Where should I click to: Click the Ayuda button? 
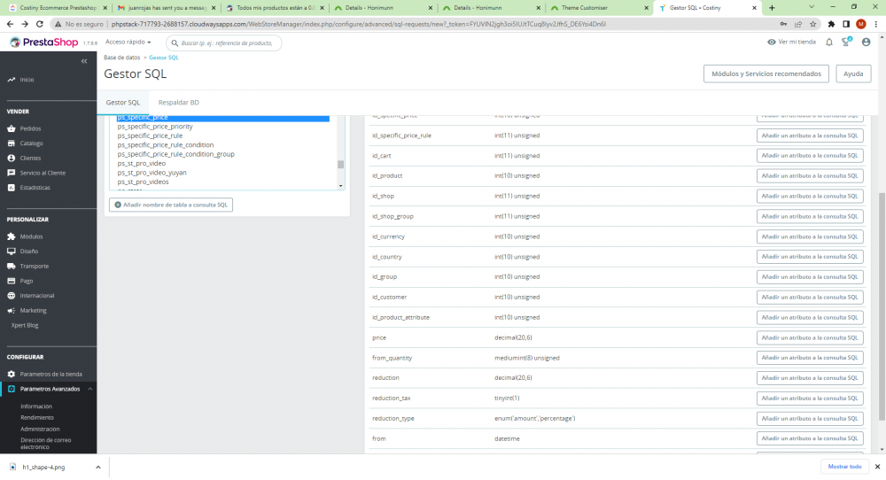(853, 74)
